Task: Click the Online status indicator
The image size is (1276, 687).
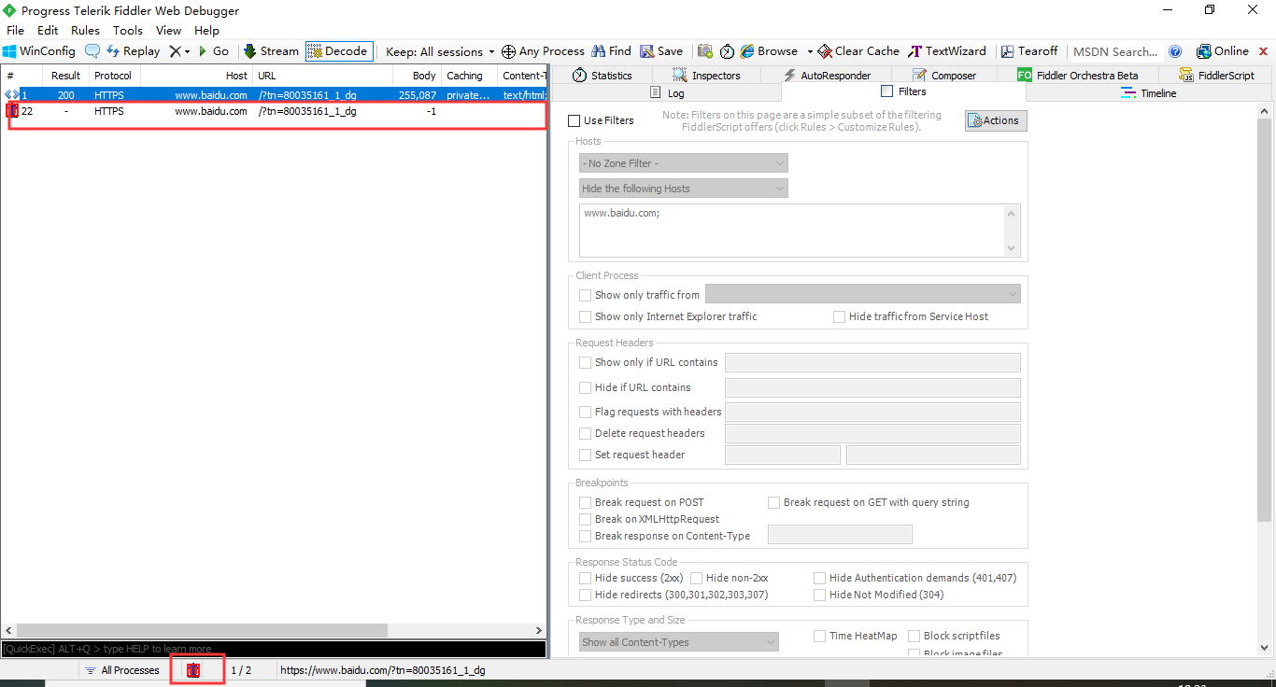Action: click(x=1222, y=51)
